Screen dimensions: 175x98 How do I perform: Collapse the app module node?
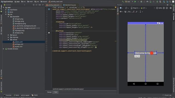point(4,7)
